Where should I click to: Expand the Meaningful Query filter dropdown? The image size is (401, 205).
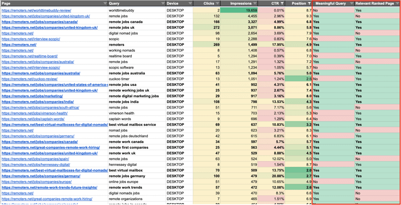[x=352, y=4]
